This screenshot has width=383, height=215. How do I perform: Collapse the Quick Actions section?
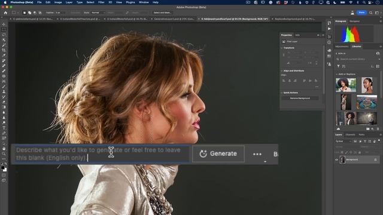pyautogui.click(x=282, y=93)
